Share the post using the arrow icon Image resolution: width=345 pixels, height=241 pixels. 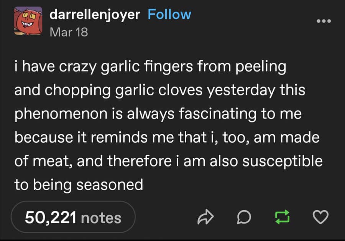click(206, 217)
